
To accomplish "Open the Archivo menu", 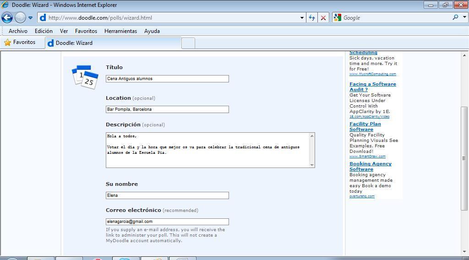I will point(18,31).
